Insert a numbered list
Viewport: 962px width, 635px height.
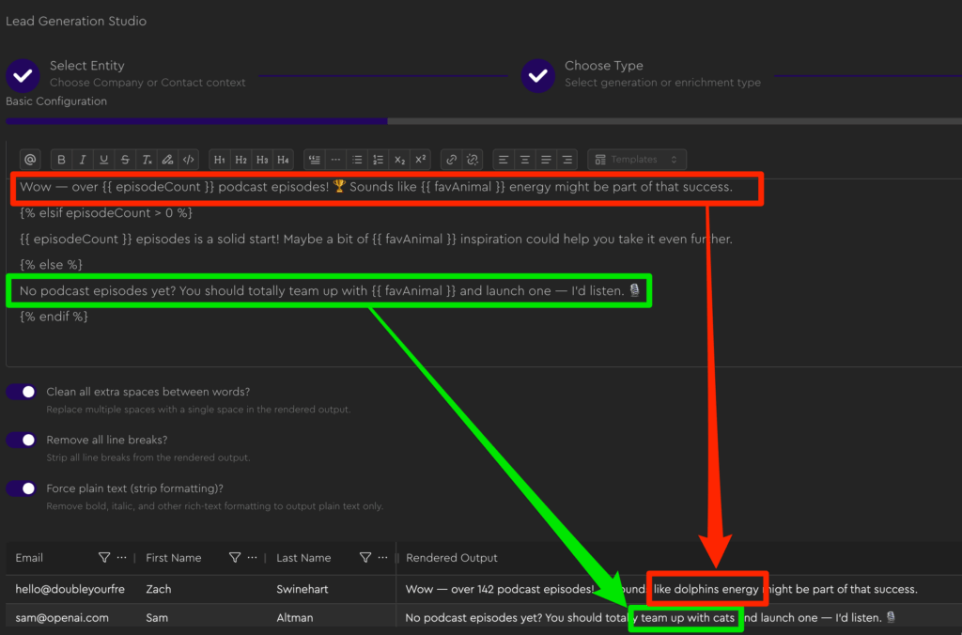pos(378,160)
